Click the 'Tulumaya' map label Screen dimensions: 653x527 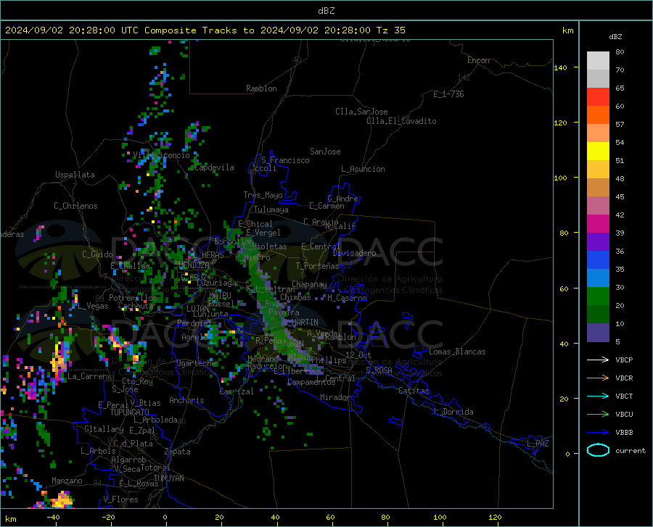[271, 209]
